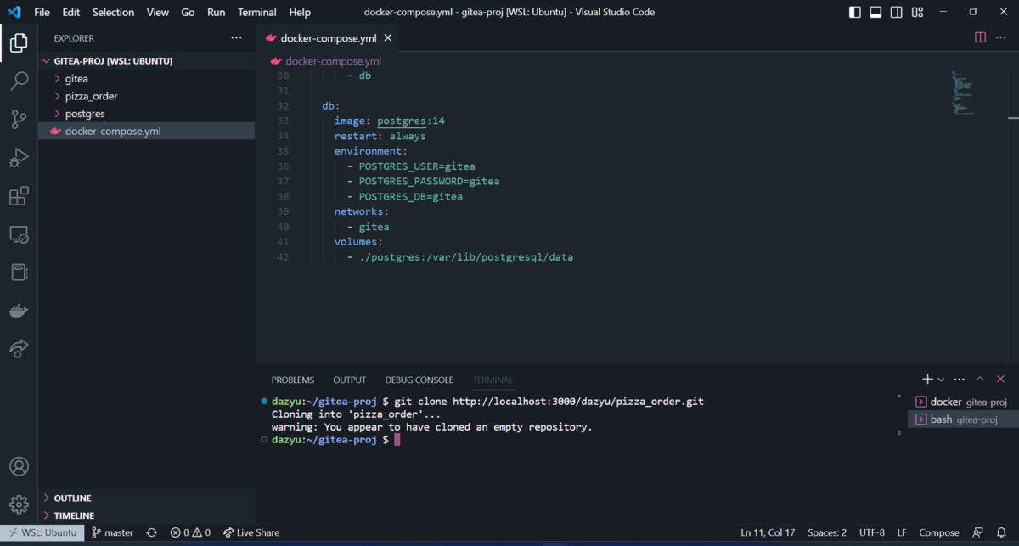Screen dimensions: 1019x546
Task: Open the new terminal launch profile dropdown
Action: tap(941, 380)
